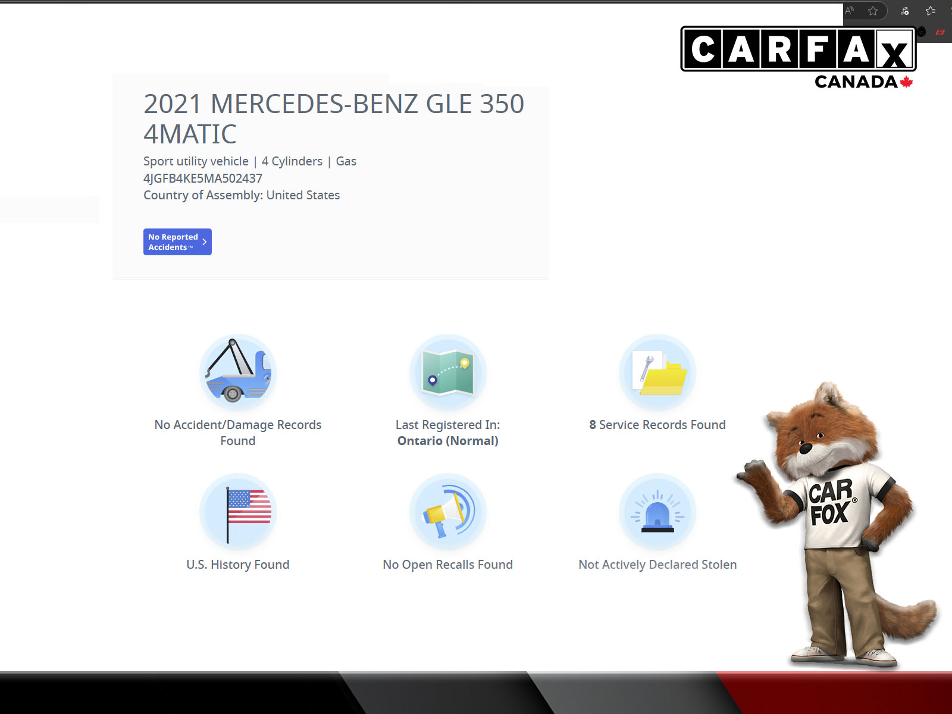Click the No Reported Accidents badge
This screenshot has width=952, height=714.
(177, 242)
